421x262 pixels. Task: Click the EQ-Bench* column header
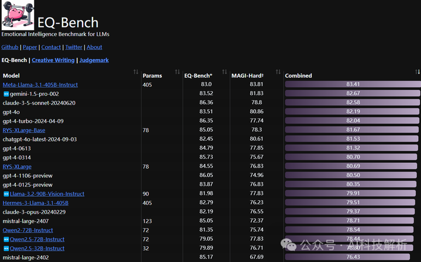point(198,76)
